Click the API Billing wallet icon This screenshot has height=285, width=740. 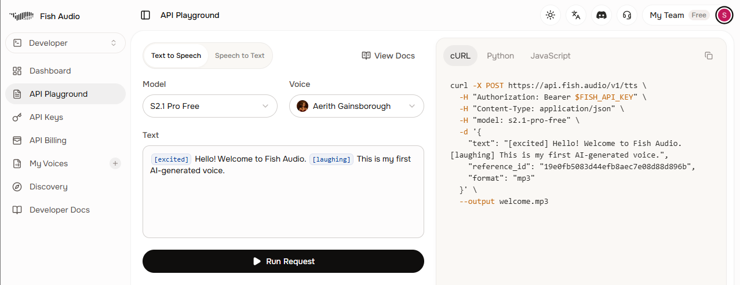17,140
